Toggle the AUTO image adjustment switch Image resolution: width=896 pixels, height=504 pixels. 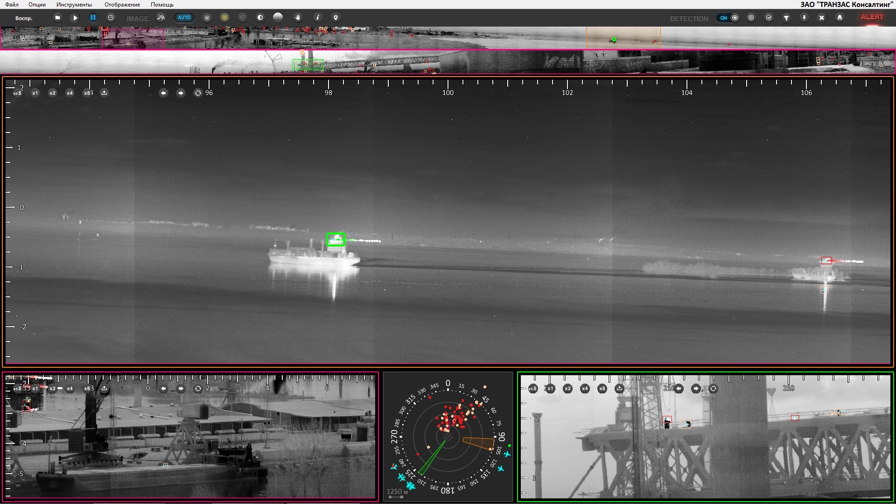pos(184,18)
